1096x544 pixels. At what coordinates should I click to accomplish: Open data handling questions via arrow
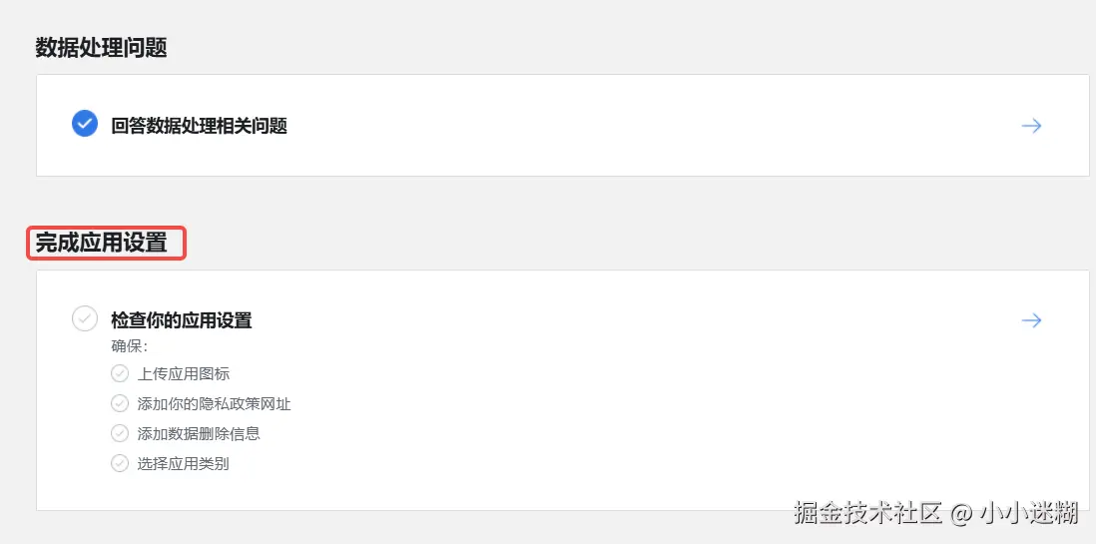[x=1031, y=126]
